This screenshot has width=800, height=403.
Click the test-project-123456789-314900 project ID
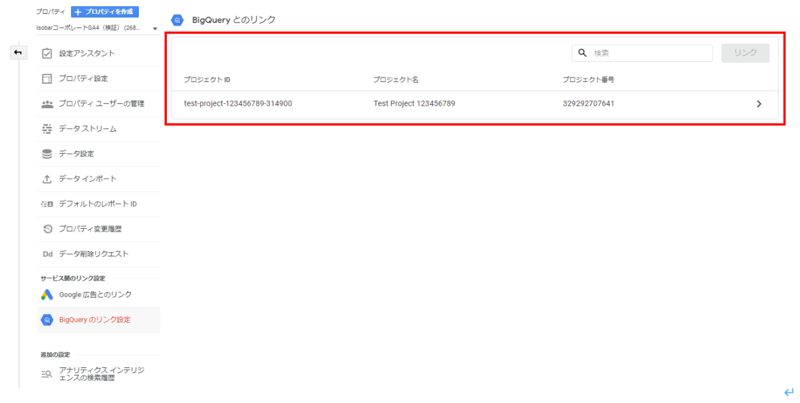[237, 104]
